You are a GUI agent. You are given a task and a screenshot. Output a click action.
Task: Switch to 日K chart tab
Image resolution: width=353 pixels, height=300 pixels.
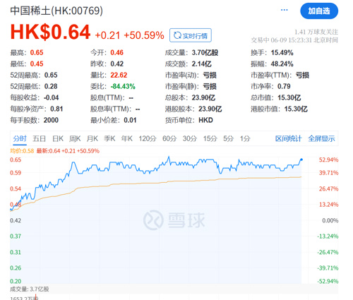click(58, 138)
